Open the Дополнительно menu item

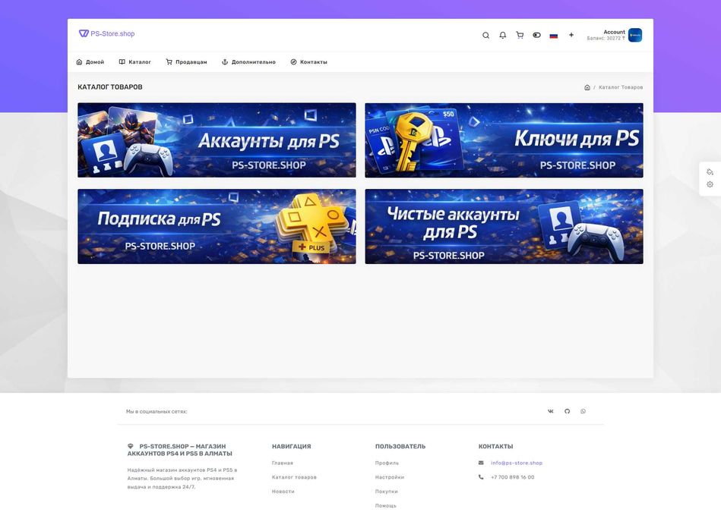pyautogui.click(x=248, y=62)
